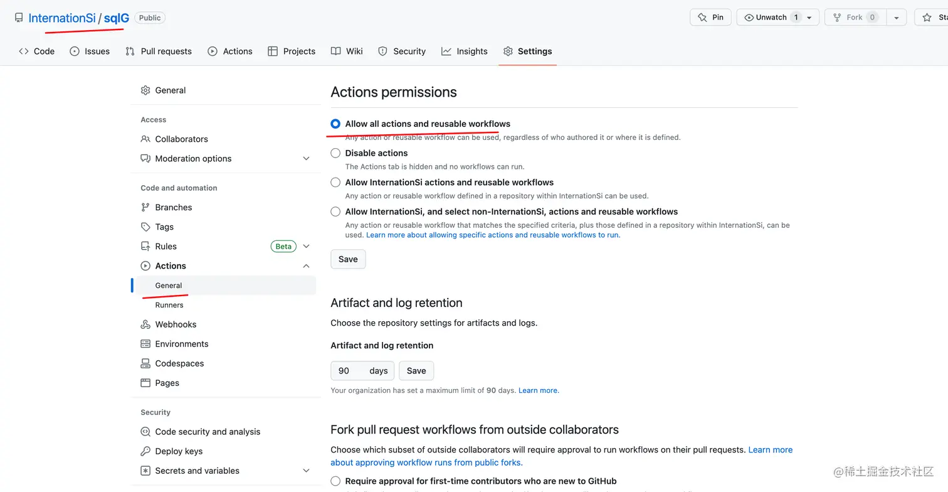948x492 pixels.
Task: Collapse the Actions sidebar section
Action: (306, 266)
